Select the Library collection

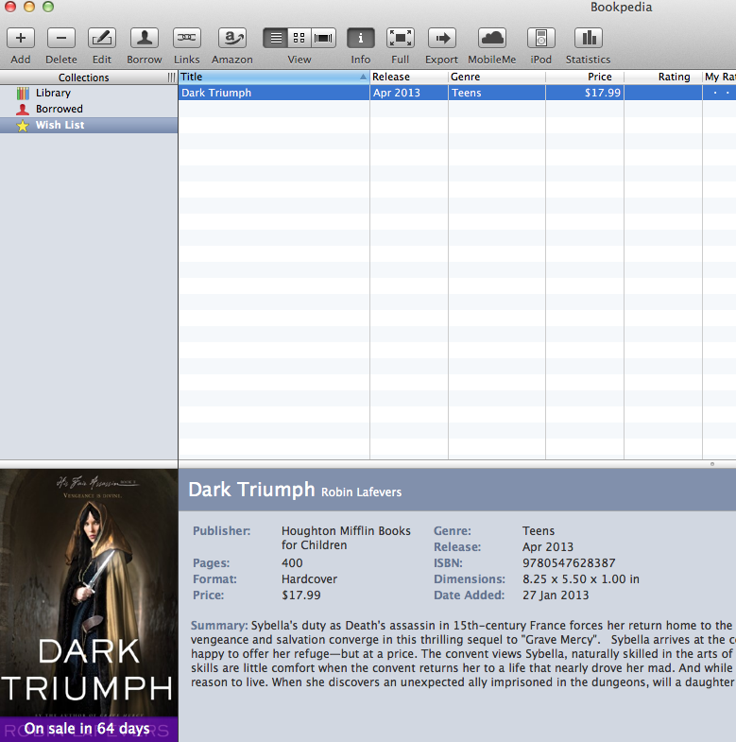coord(89,93)
